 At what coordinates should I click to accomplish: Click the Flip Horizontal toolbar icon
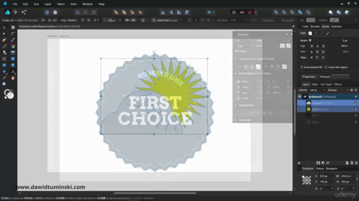163,12
